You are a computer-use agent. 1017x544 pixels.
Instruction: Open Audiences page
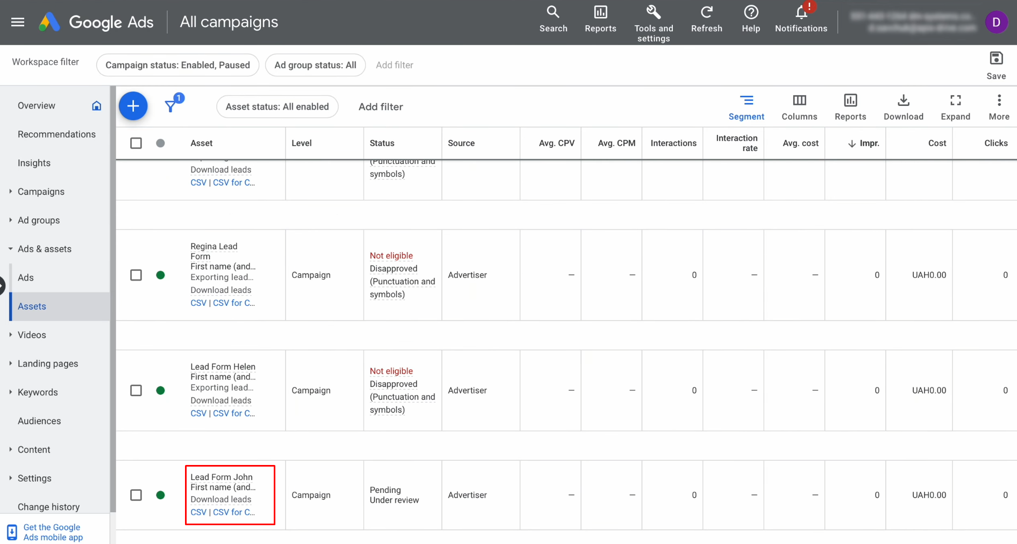tap(39, 421)
